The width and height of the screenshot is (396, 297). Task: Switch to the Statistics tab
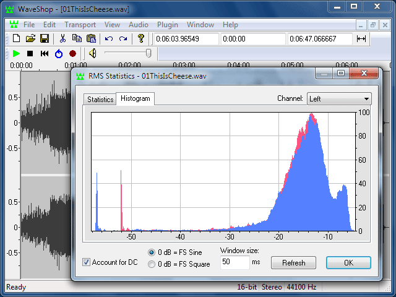click(100, 100)
